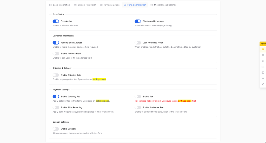Turn off Display on Homepage toggle

coord(138,21)
